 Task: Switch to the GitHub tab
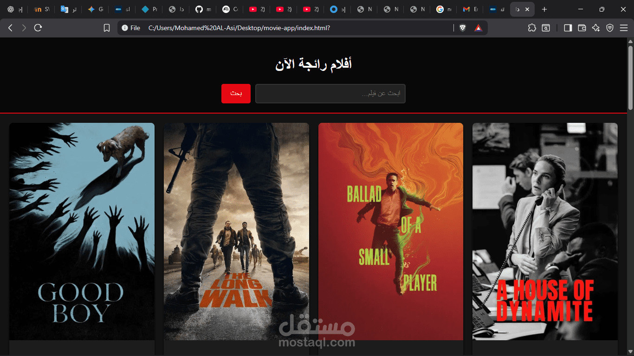point(203,9)
